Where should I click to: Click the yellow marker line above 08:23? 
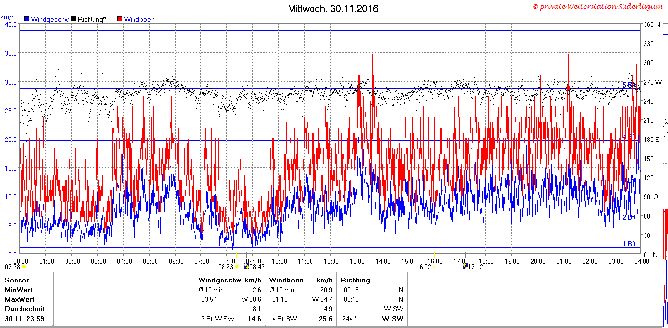coord(237,255)
